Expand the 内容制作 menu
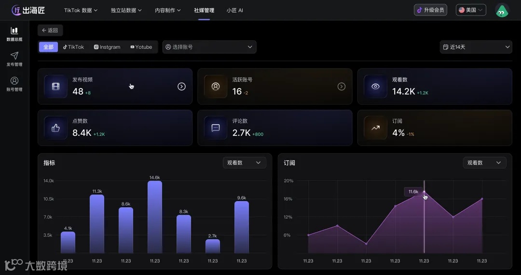521x275 pixels. 168,10
